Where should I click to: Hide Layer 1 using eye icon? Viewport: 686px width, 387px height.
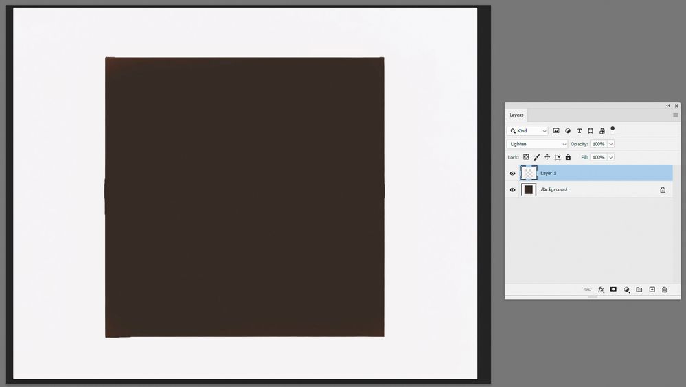coord(512,173)
